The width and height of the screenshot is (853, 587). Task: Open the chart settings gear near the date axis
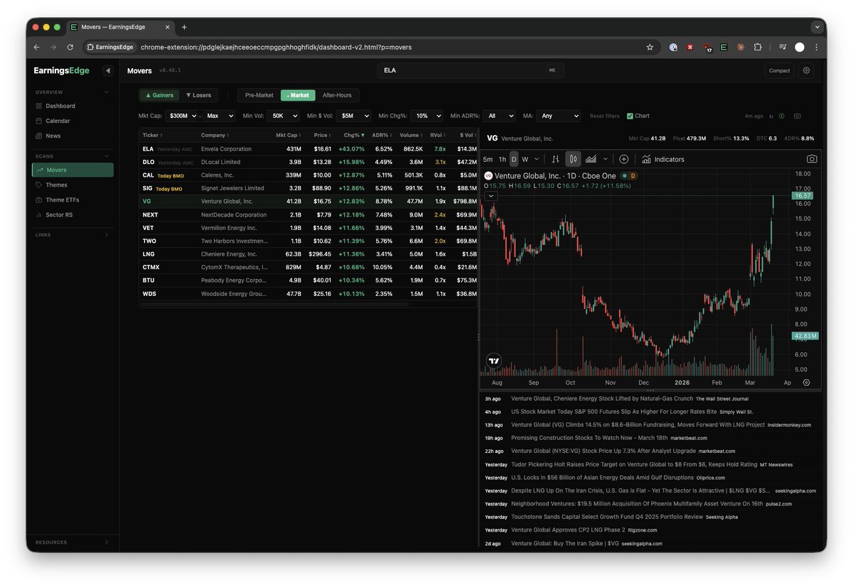click(x=807, y=382)
